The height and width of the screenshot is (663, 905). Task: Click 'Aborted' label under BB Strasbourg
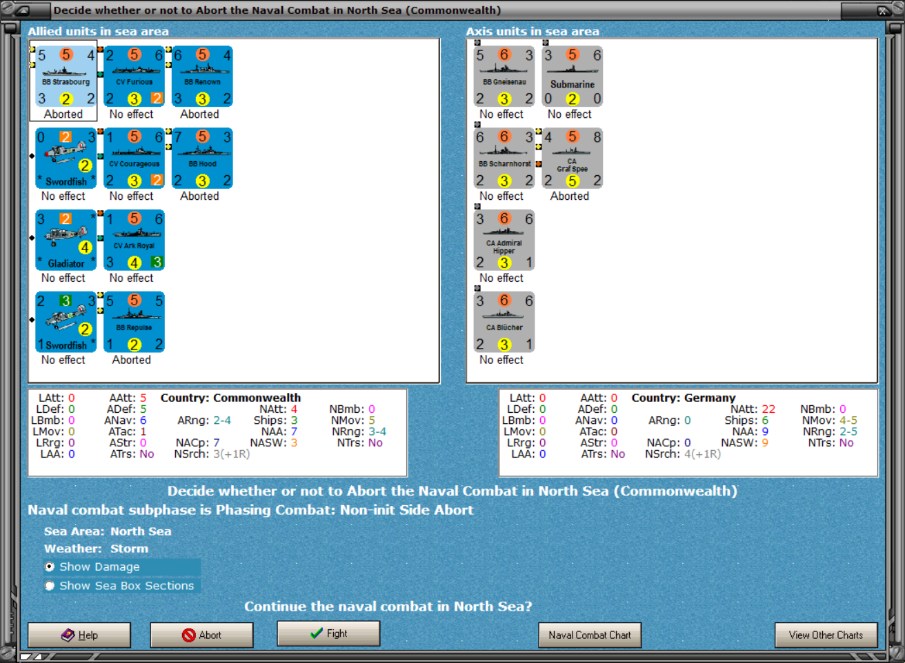[63, 114]
